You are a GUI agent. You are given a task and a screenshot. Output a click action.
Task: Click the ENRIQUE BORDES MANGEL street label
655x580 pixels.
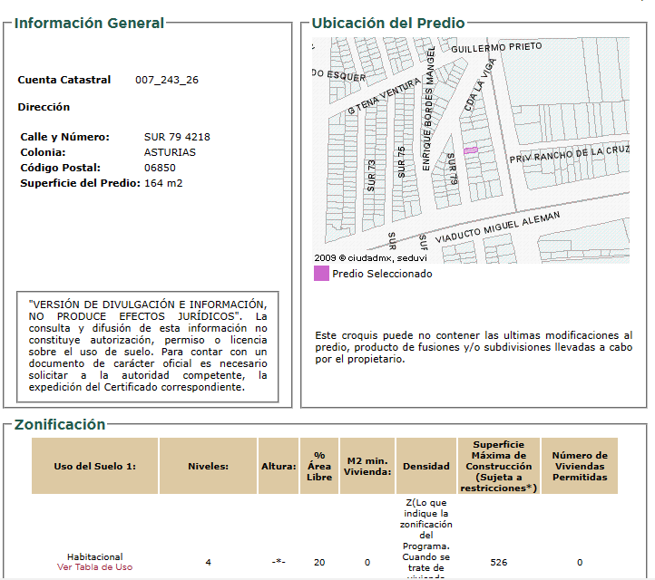(428, 109)
